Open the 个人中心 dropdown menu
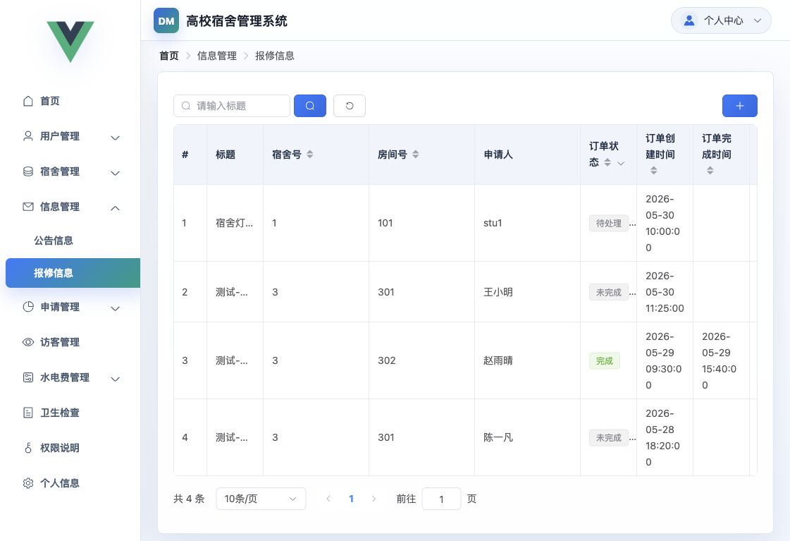 tap(721, 20)
